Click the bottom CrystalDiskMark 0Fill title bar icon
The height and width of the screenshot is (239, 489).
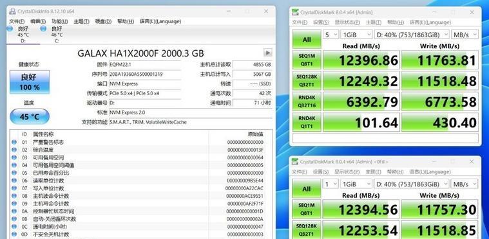(x=295, y=162)
